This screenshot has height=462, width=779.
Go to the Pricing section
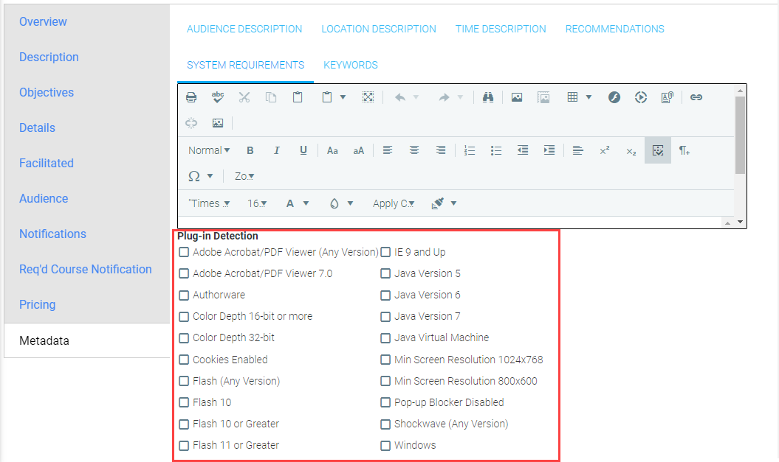point(38,304)
